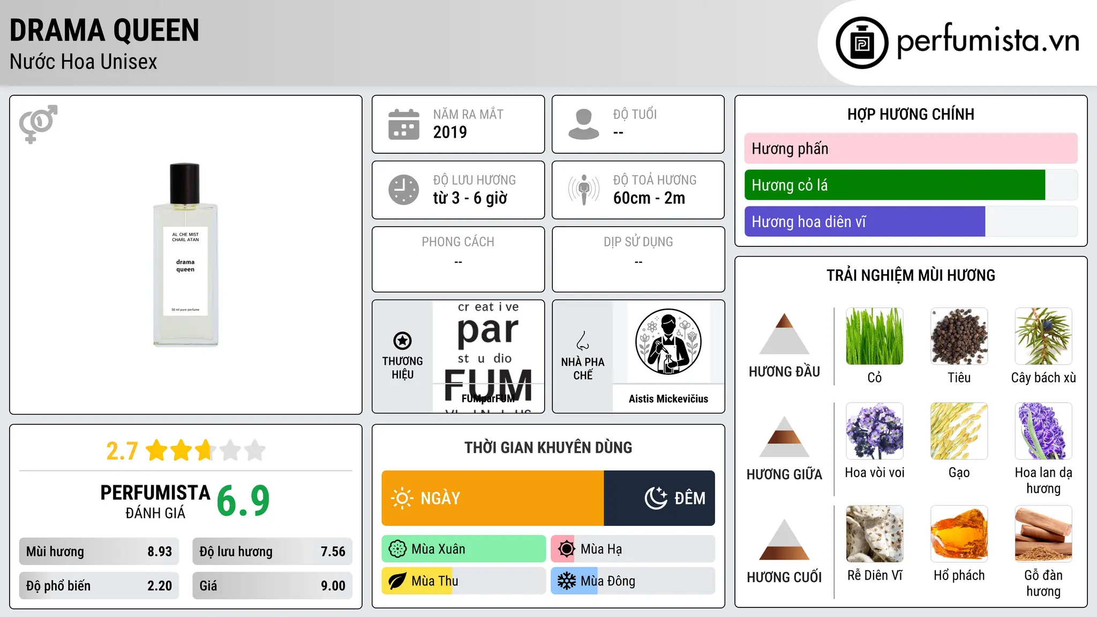Click the orange Ngày daytime bar
This screenshot has height=617, width=1097.
click(493, 498)
